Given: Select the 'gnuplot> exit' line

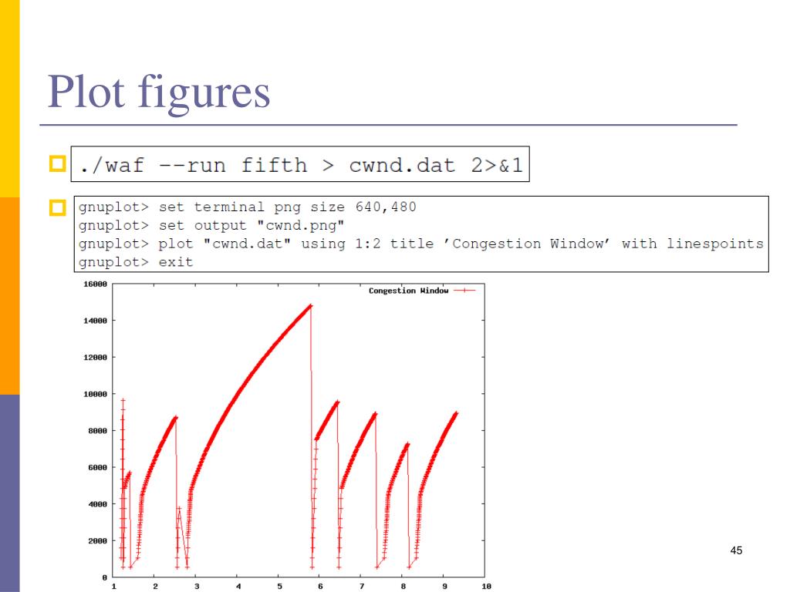Looking at the screenshot, I should pyautogui.click(x=136, y=262).
